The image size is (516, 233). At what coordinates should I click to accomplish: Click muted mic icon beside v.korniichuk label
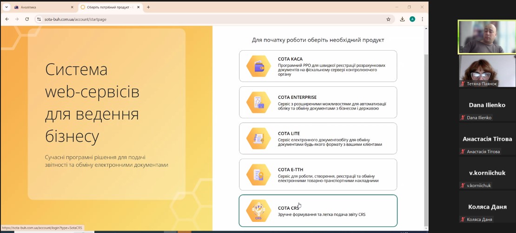tap(463, 185)
